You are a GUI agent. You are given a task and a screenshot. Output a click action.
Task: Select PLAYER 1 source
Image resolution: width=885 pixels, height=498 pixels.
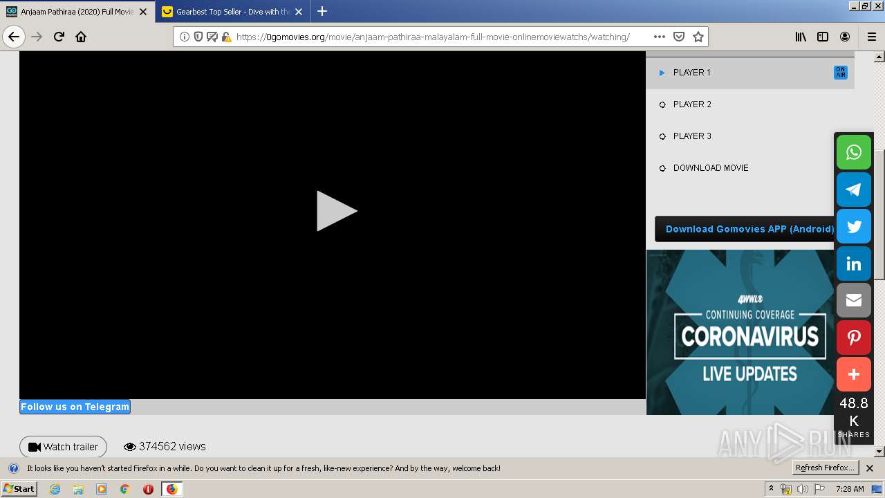(750, 73)
